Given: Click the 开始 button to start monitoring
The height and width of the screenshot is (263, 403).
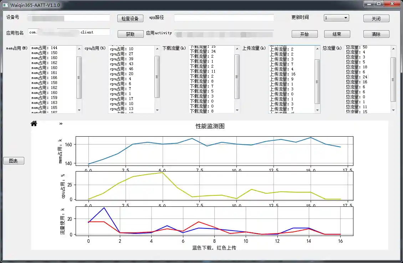Looking at the screenshot, I should click(305, 34).
